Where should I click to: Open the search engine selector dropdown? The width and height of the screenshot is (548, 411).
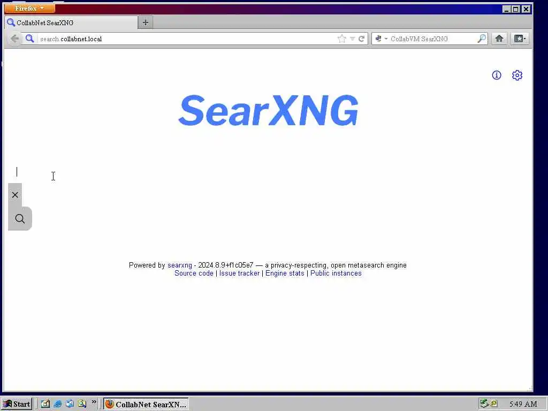click(381, 39)
